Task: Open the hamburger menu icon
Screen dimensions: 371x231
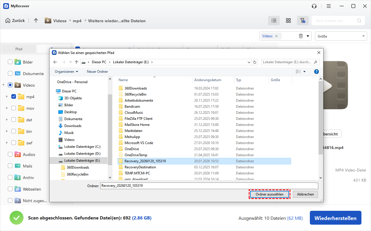Action: pos(329,6)
